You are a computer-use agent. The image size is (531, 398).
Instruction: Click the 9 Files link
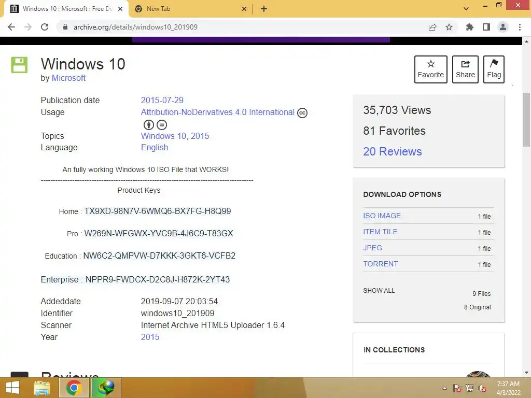point(482,294)
